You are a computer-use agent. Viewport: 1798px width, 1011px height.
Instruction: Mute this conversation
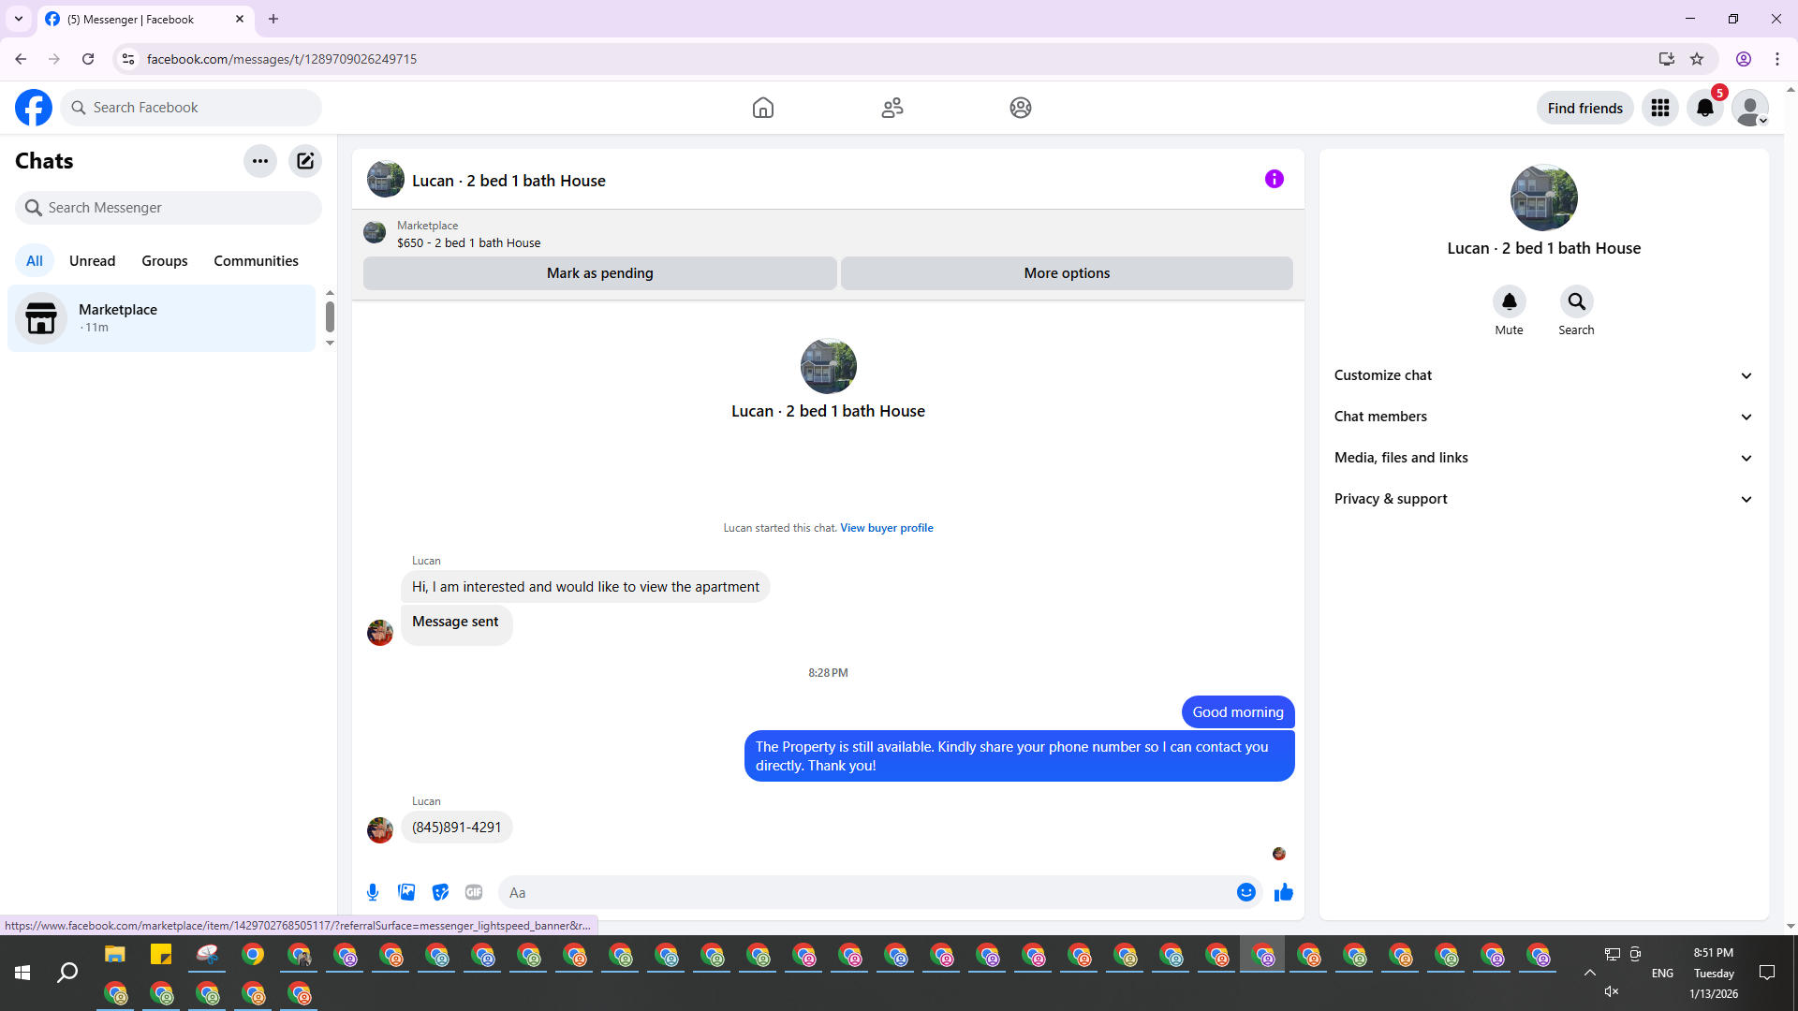click(1509, 302)
